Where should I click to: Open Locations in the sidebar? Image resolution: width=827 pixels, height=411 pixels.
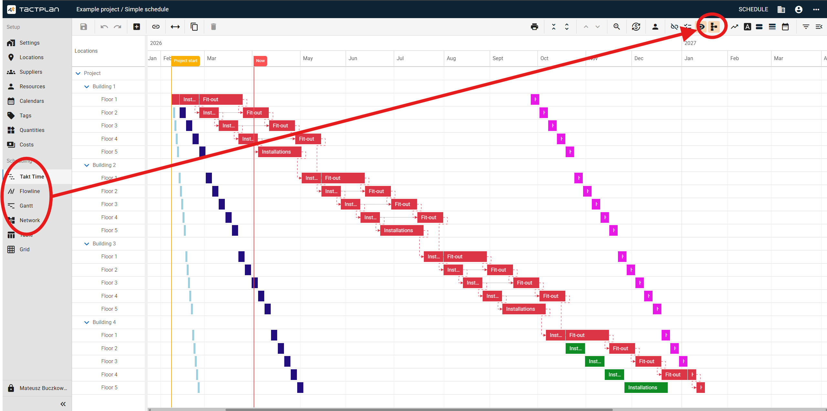click(37, 57)
